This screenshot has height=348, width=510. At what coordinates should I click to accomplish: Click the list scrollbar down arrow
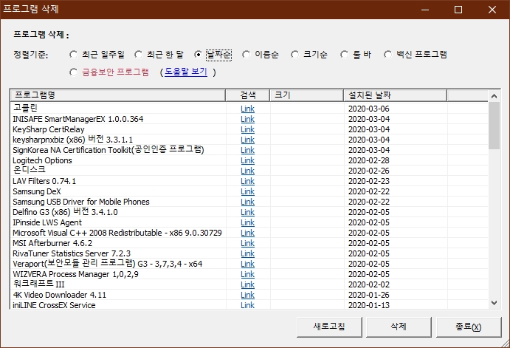(494, 303)
